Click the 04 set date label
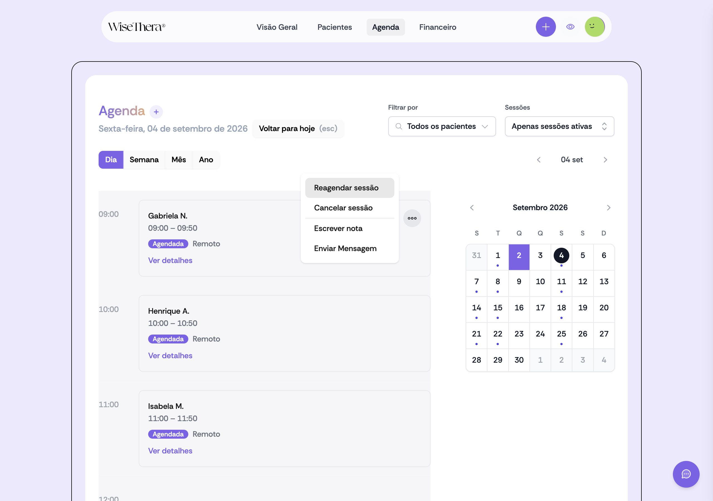Screen dimensions: 713x501 click(x=572, y=159)
